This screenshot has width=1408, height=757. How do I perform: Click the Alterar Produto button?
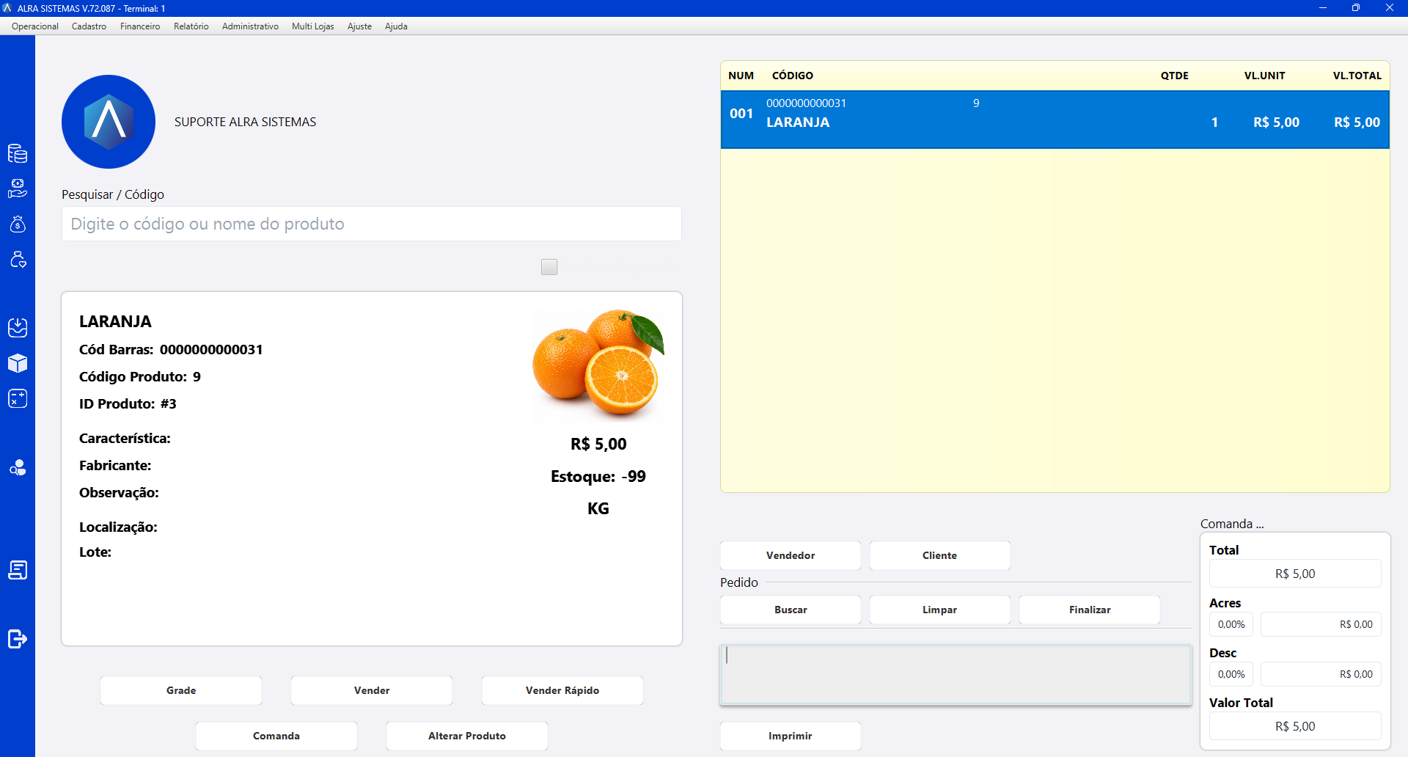click(x=467, y=736)
